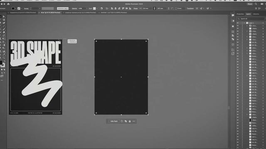Click the selected dark rectangle's center point
The height and width of the screenshot is (149, 266).
click(x=121, y=77)
